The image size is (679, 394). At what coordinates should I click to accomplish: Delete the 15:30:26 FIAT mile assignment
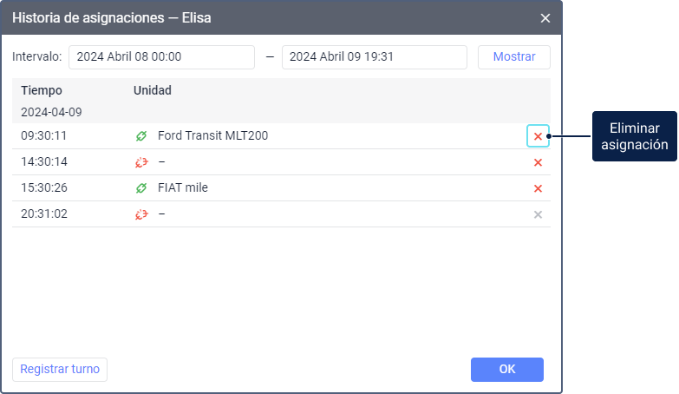pos(538,188)
